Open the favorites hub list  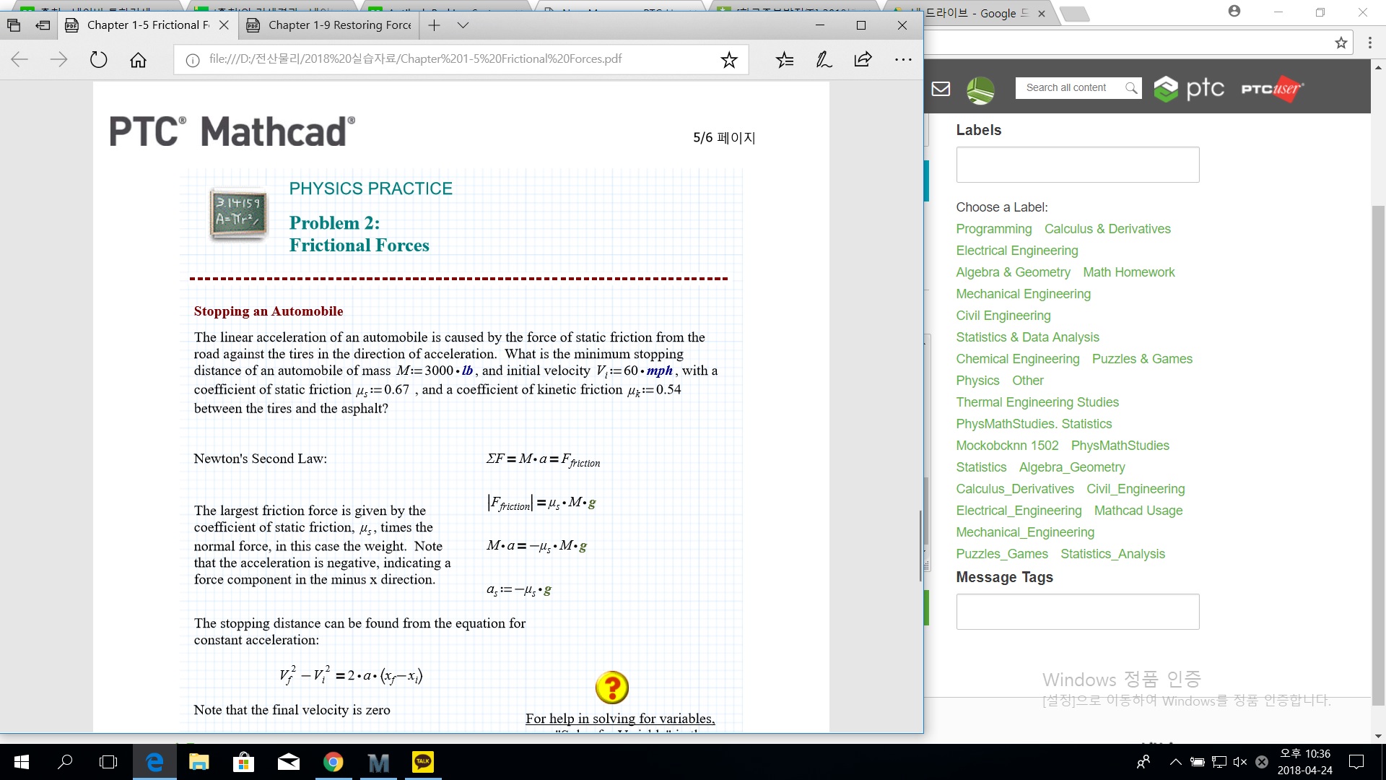785,59
